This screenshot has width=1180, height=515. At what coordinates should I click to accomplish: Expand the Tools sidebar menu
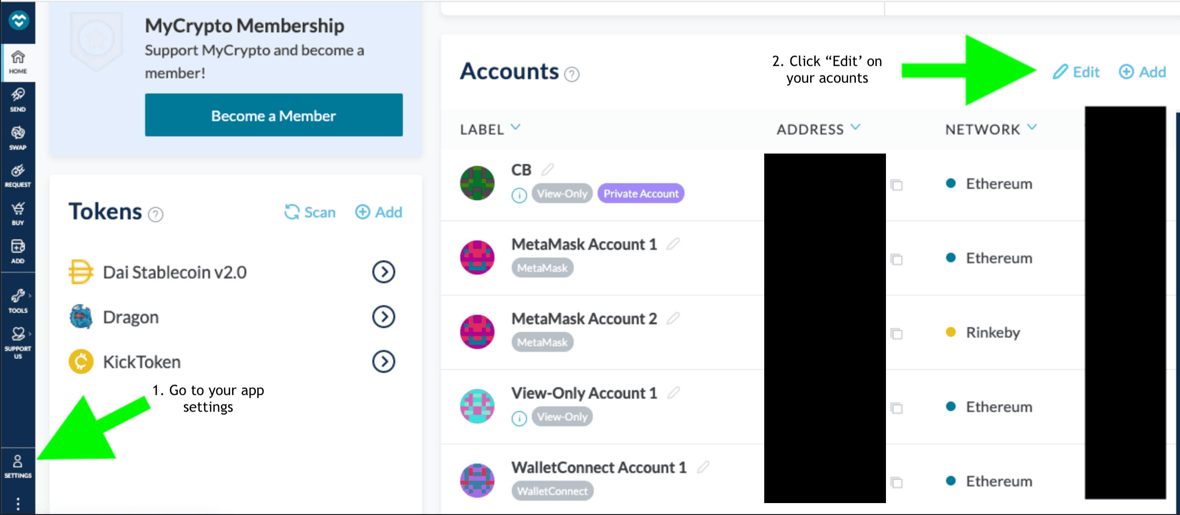click(18, 301)
